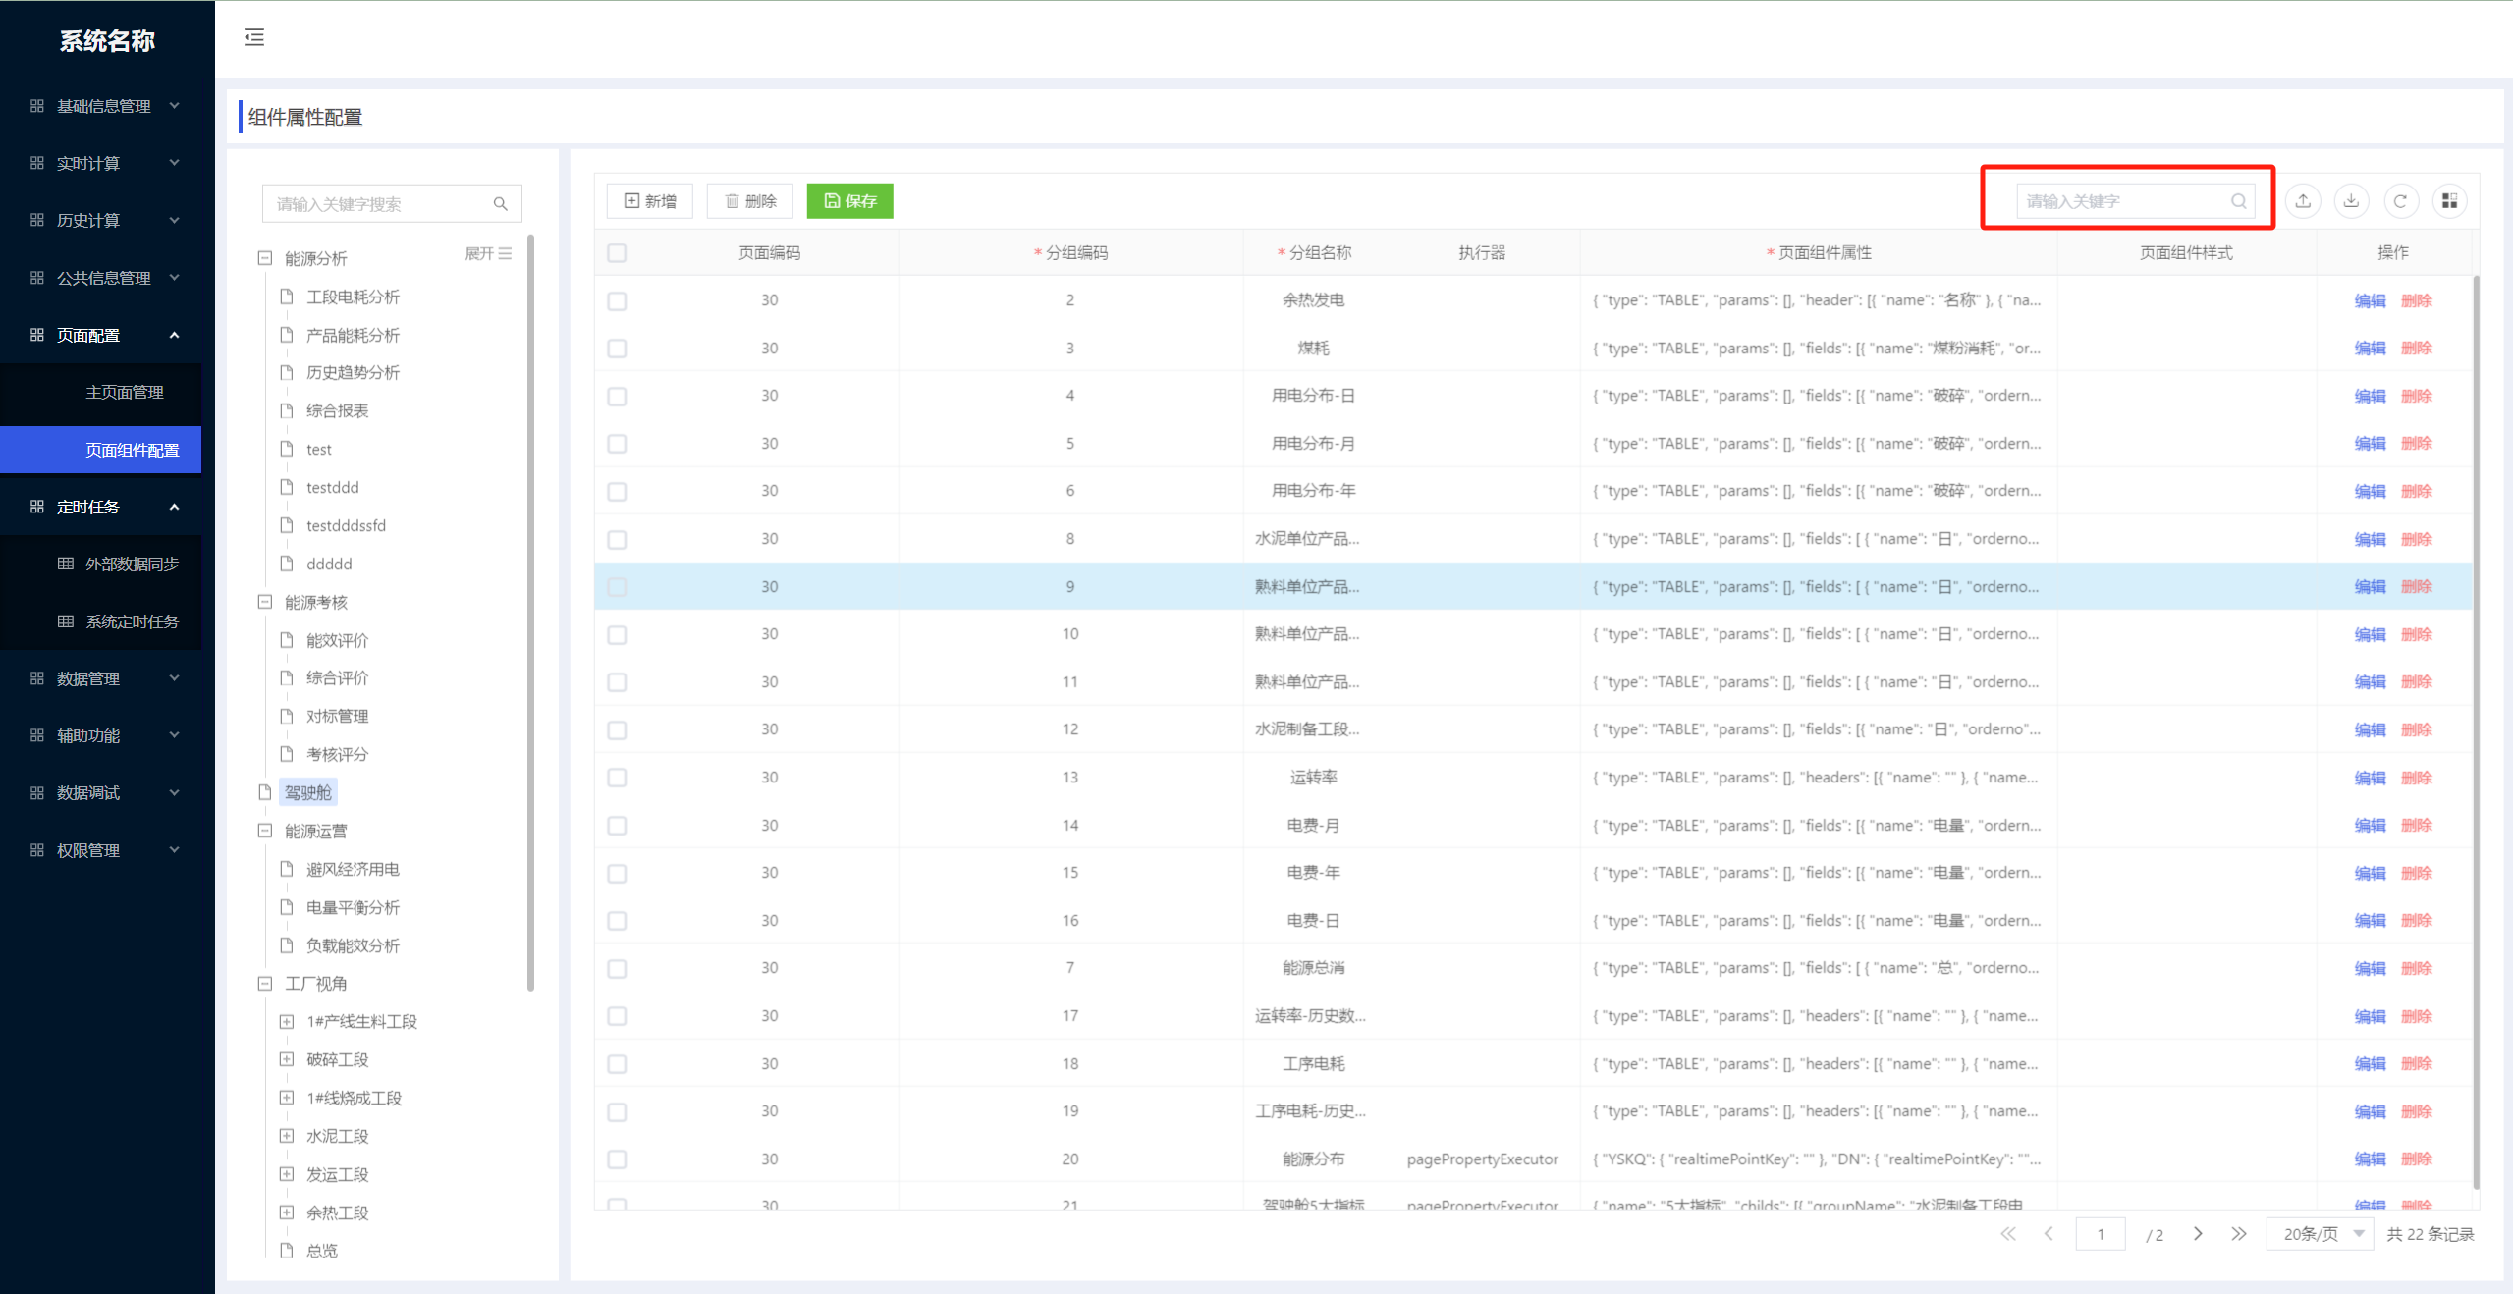Screen dimensions: 2513x1294
Task: Click the grid icon beside 历史计算
Action: coord(37,220)
